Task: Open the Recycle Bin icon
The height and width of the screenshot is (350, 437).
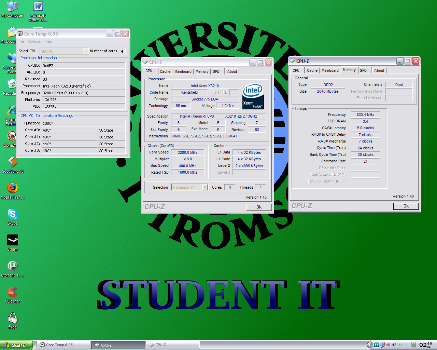Action: (10, 87)
